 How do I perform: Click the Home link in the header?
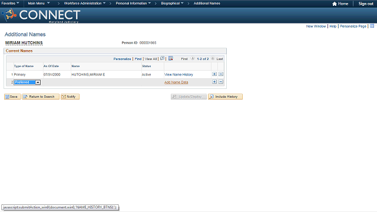point(343,4)
